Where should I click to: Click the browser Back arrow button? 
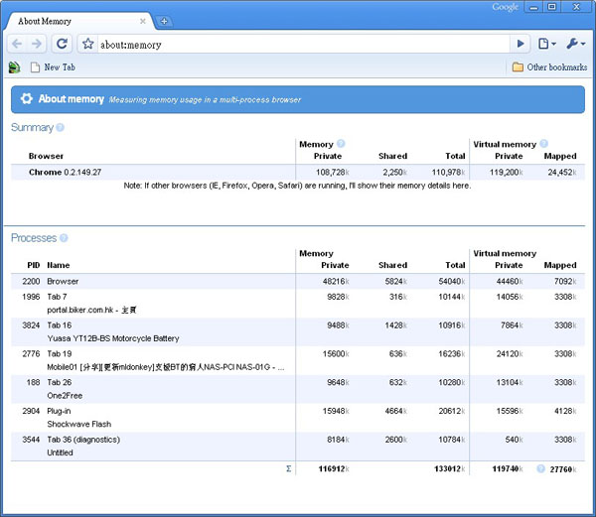pyautogui.click(x=17, y=44)
